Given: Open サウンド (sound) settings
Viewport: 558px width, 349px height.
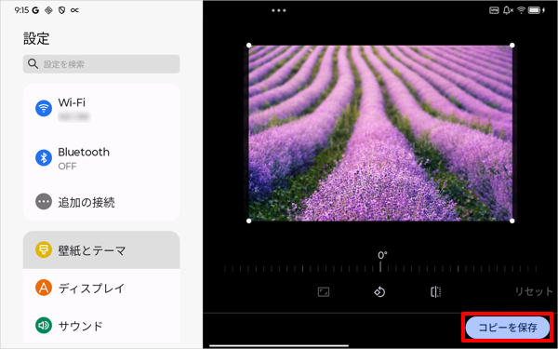Looking at the screenshot, I should click(x=101, y=326).
